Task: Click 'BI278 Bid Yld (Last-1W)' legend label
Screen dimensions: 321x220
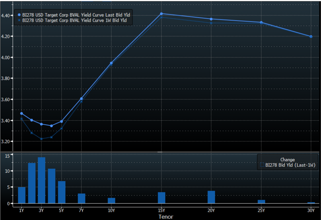Action: [x=290, y=165]
